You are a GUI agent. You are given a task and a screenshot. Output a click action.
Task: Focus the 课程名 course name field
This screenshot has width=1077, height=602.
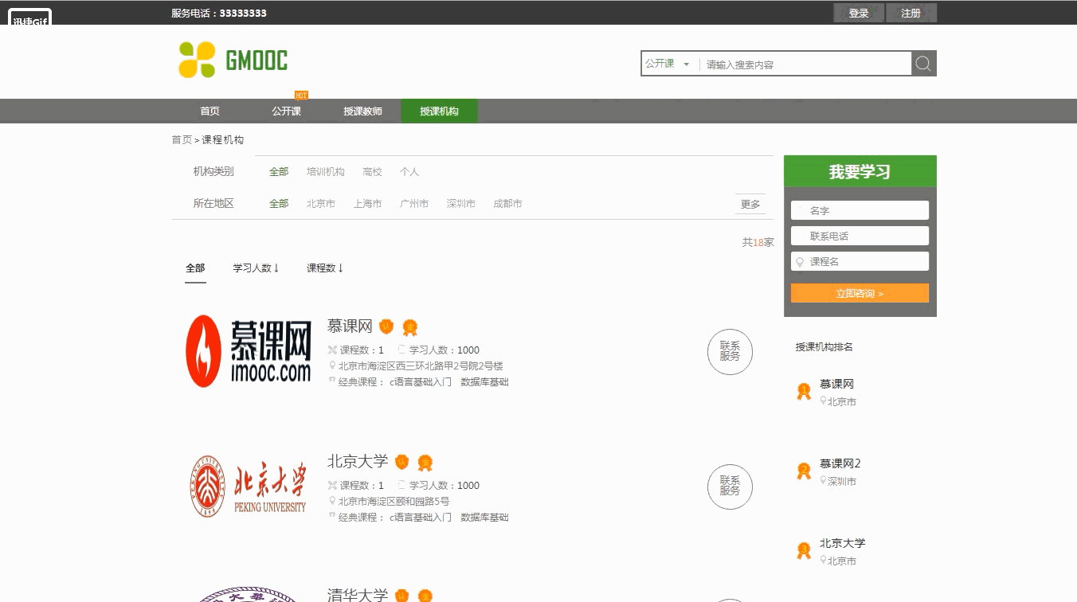[x=860, y=261]
